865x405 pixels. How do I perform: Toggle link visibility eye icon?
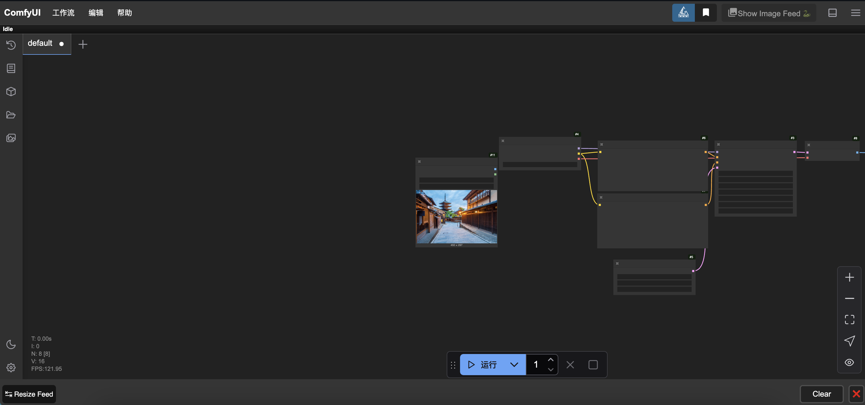click(849, 362)
